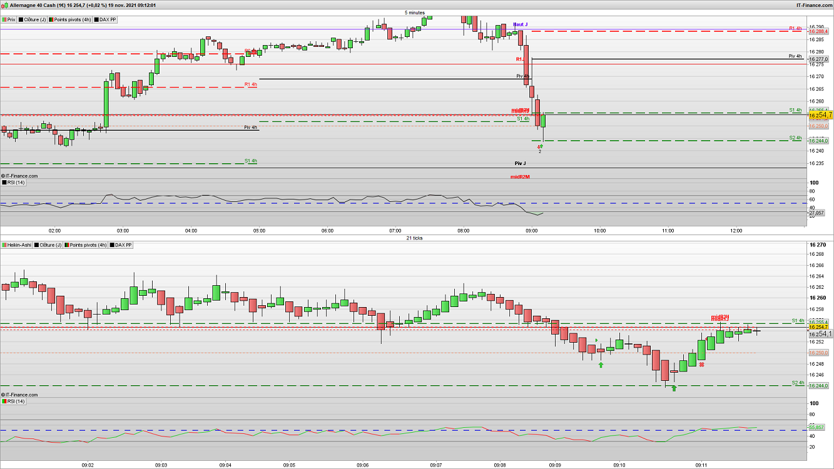This screenshot has height=469, width=834.
Task: Select Clôture (J) legend in the 21 ticks chart
Action: click(x=49, y=245)
